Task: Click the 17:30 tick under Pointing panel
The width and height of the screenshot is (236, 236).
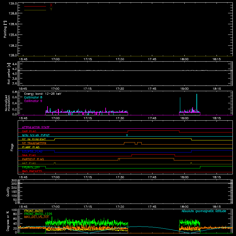Action: tap(120, 59)
